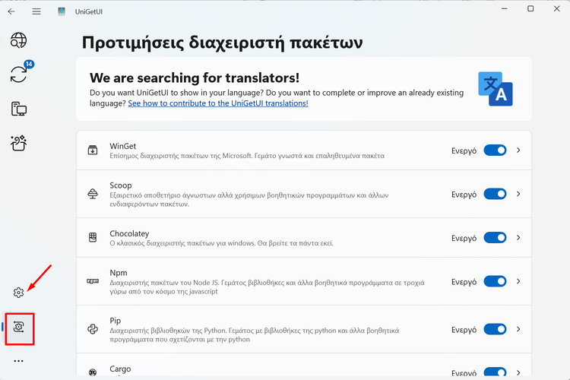The height and width of the screenshot is (380, 570).
Task: Open Installed Packages sidebar icon
Action: (18, 109)
